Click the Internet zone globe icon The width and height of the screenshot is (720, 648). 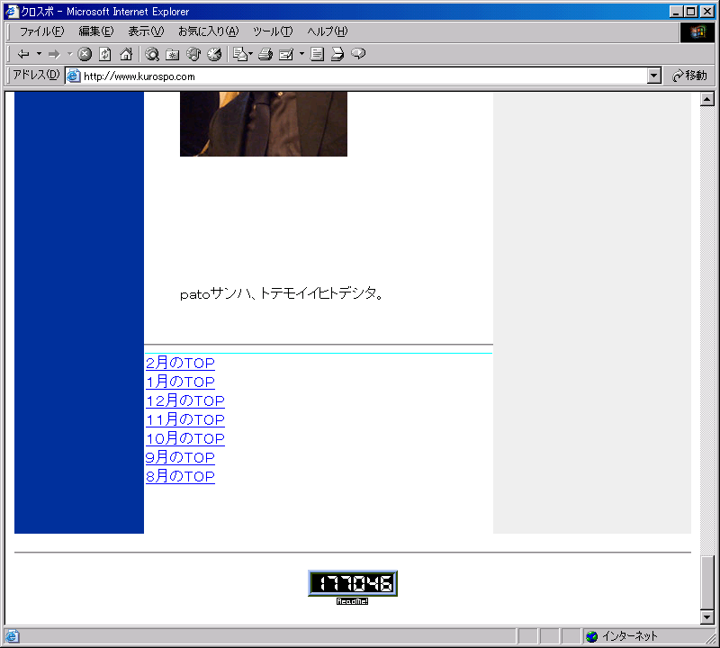pos(592,636)
